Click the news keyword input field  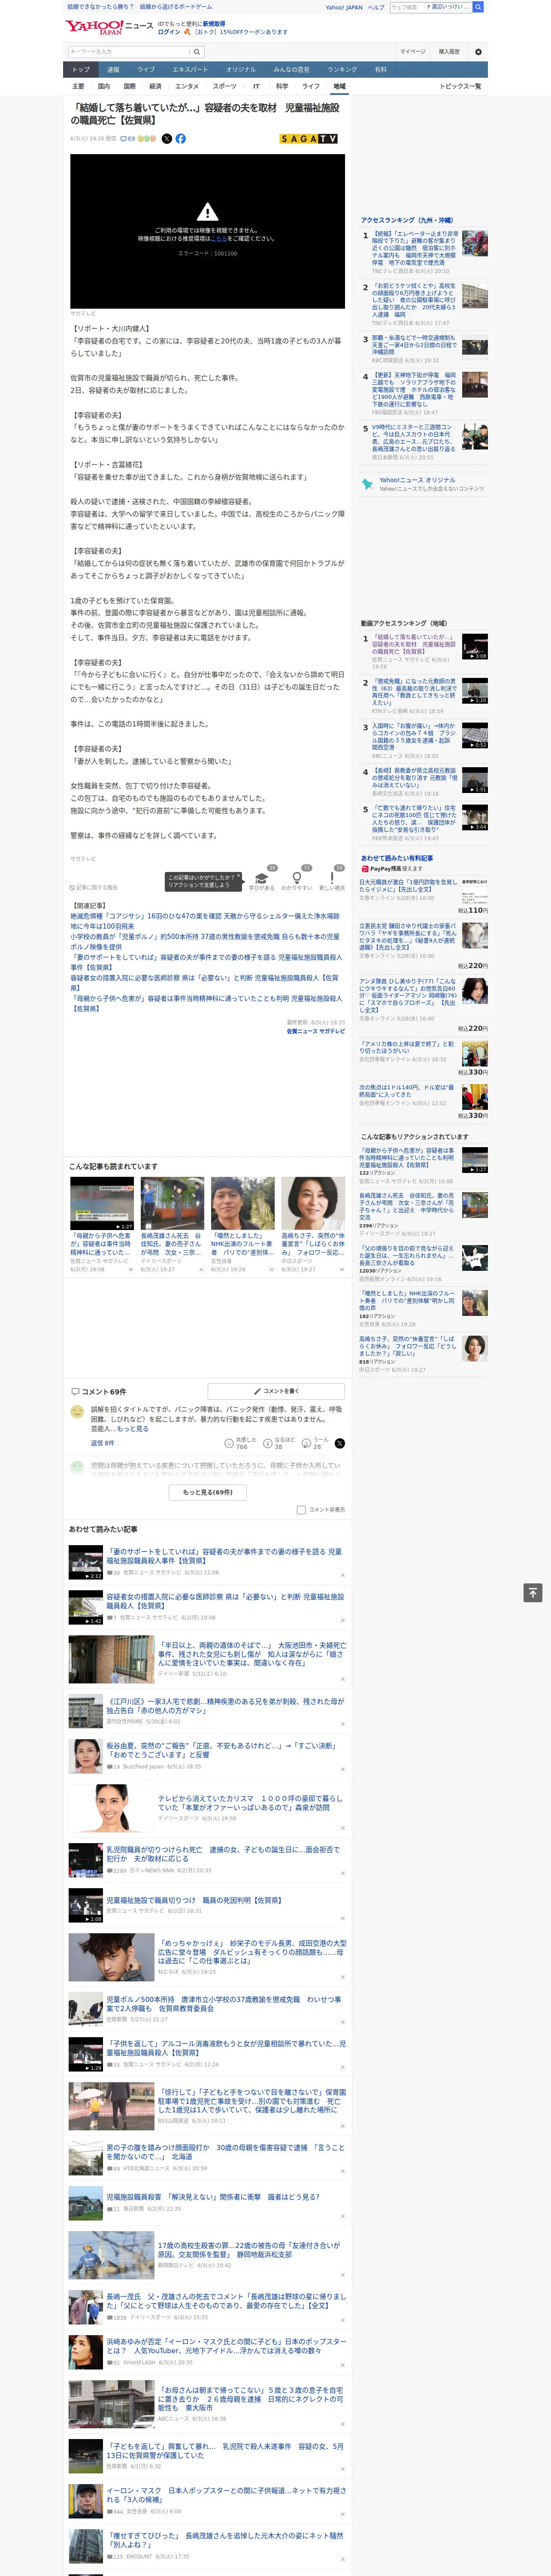[x=129, y=52]
